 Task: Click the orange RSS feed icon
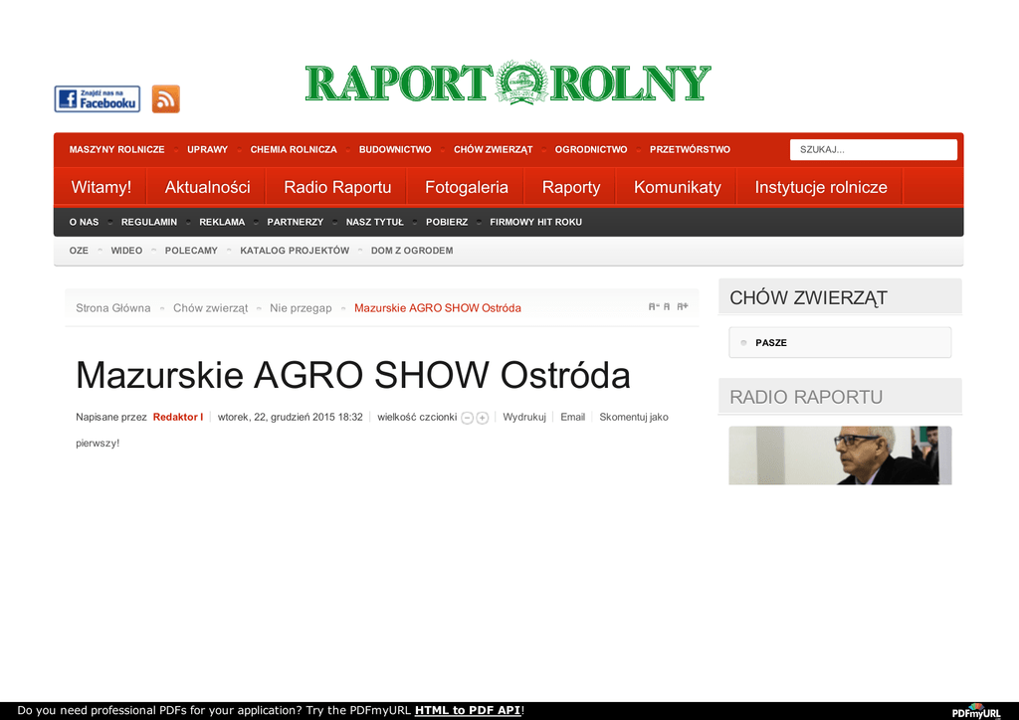click(x=165, y=98)
